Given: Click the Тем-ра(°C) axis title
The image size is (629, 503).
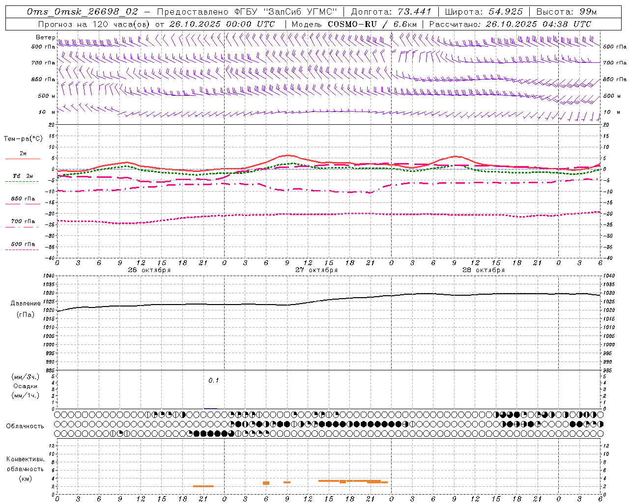Looking at the screenshot, I should click(x=23, y=139).
